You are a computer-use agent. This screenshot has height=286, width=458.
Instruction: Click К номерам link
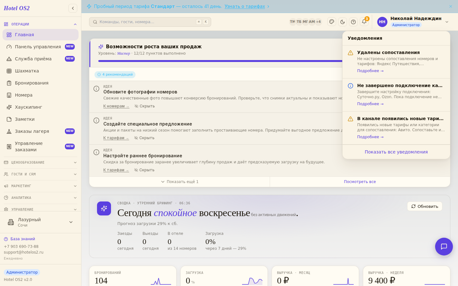pos(116,106)
